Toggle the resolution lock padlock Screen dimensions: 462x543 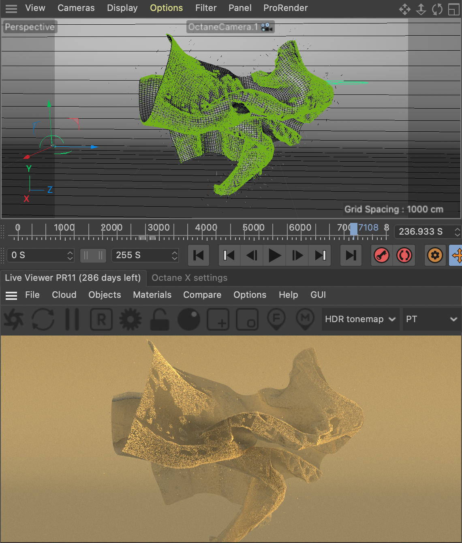point(160,319)
